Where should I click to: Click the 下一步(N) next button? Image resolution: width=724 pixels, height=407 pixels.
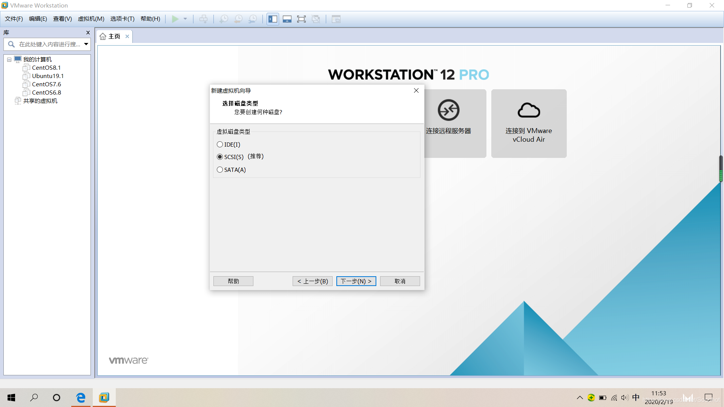(356, 282)
